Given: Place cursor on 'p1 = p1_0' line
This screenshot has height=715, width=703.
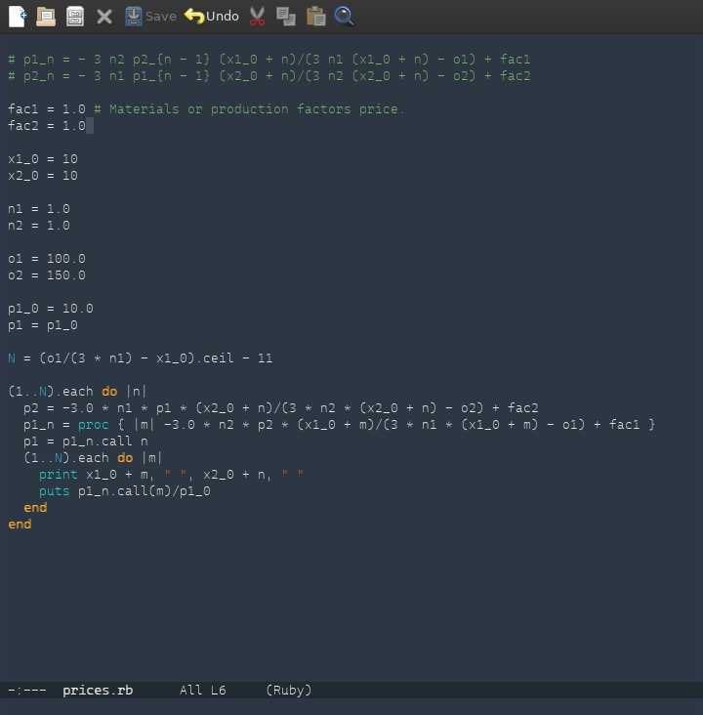Looking at the screenshot, I should coord(43,325).
